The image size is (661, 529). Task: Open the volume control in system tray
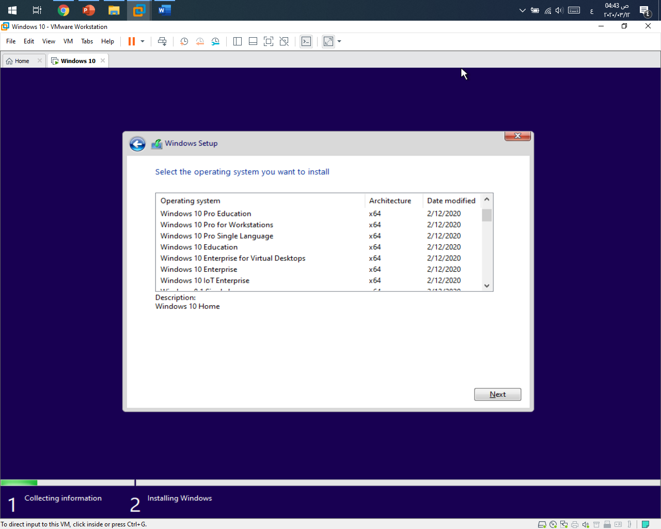(x=559, y=10)
